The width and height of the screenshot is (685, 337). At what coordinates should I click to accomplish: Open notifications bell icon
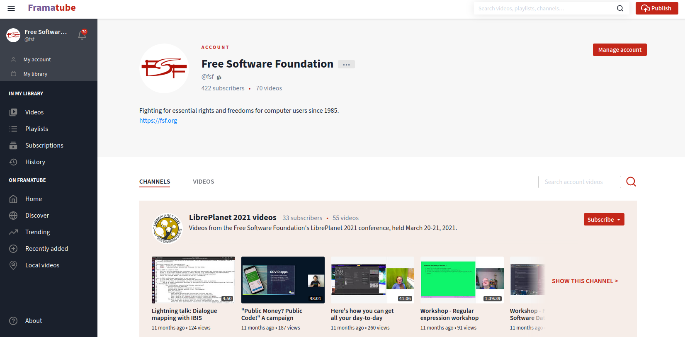point(82,35)
